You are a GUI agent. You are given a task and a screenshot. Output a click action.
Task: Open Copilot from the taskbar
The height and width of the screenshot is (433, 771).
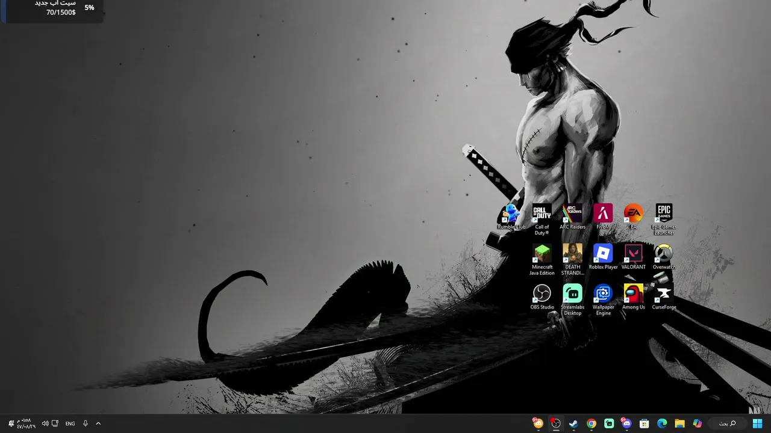point(698,423)
